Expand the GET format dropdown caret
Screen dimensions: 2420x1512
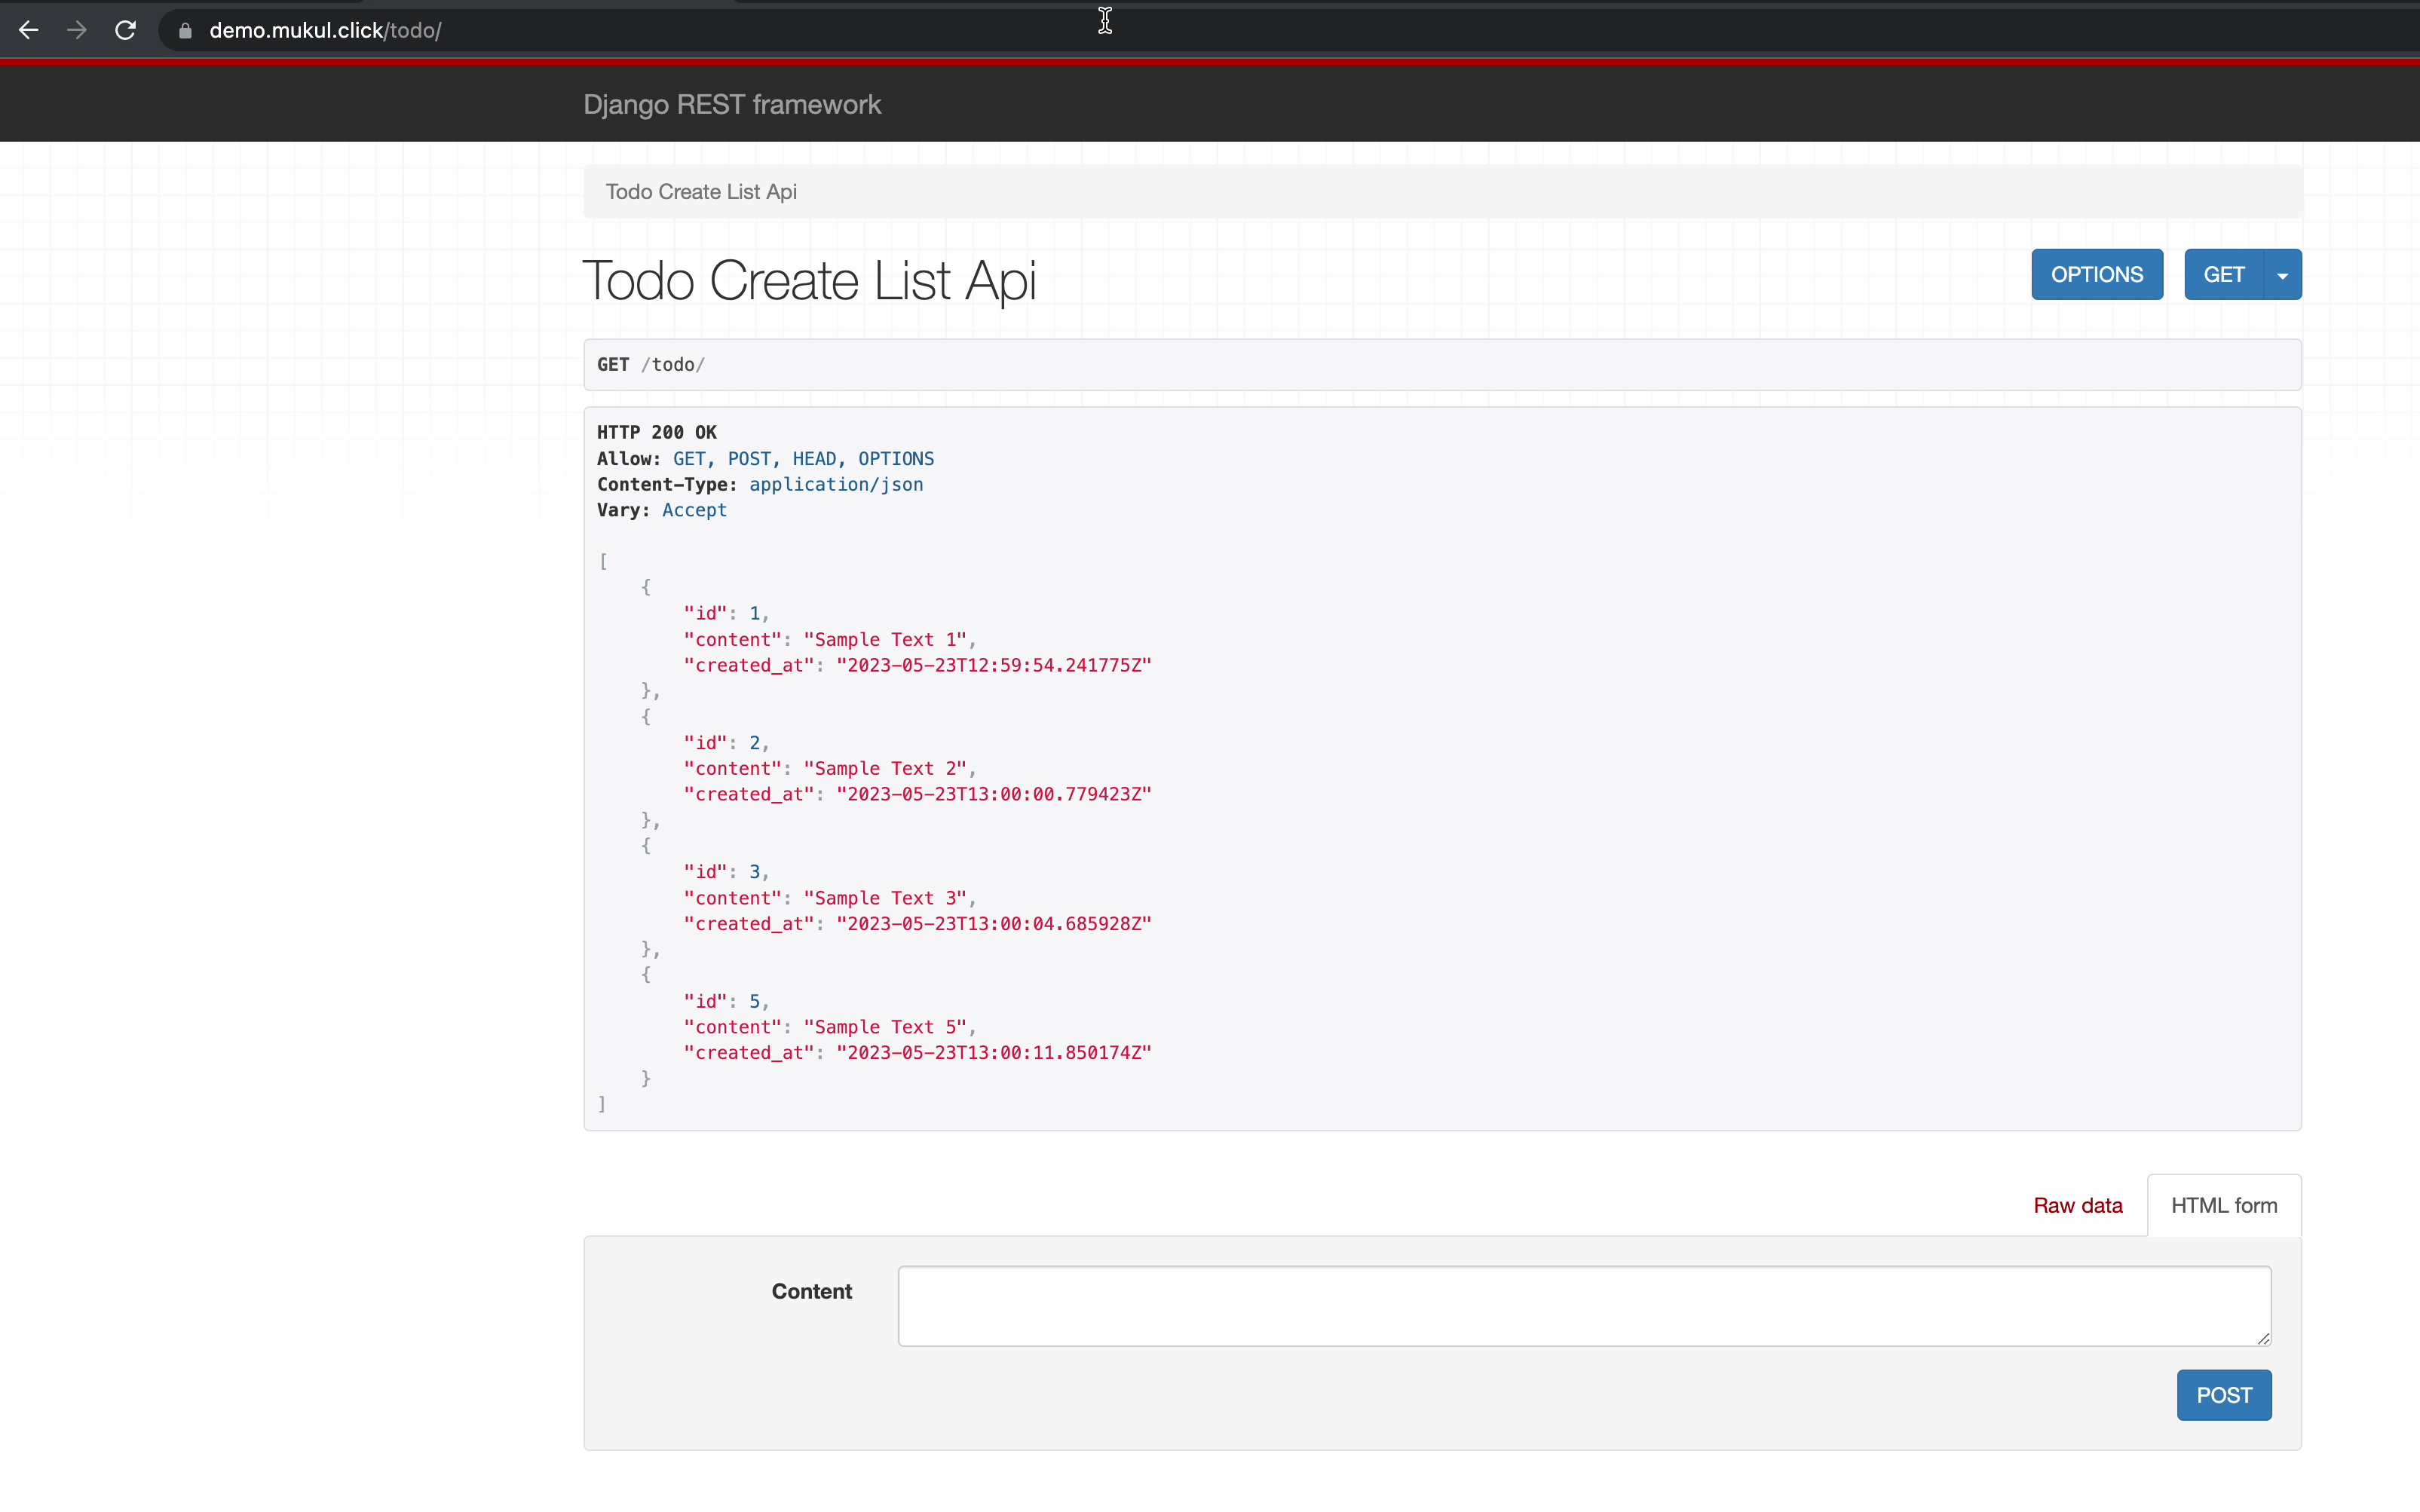(2282, 275)
